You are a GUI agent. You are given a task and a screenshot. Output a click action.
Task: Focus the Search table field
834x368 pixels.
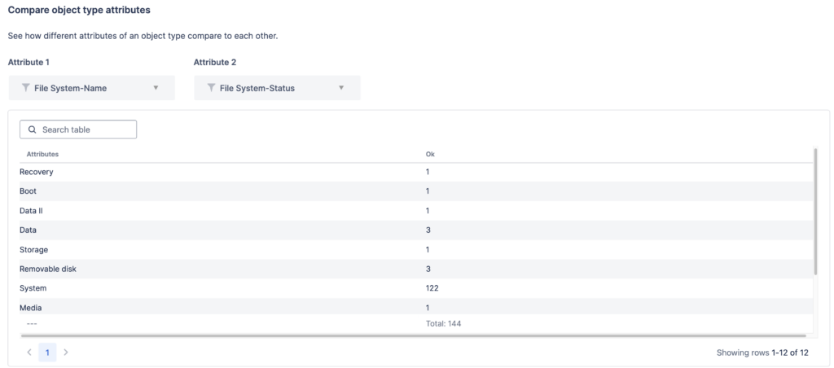coord(86,129)
